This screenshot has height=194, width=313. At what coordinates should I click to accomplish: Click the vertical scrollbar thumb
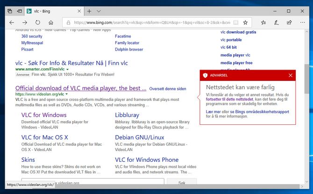[x=307, y=79]
